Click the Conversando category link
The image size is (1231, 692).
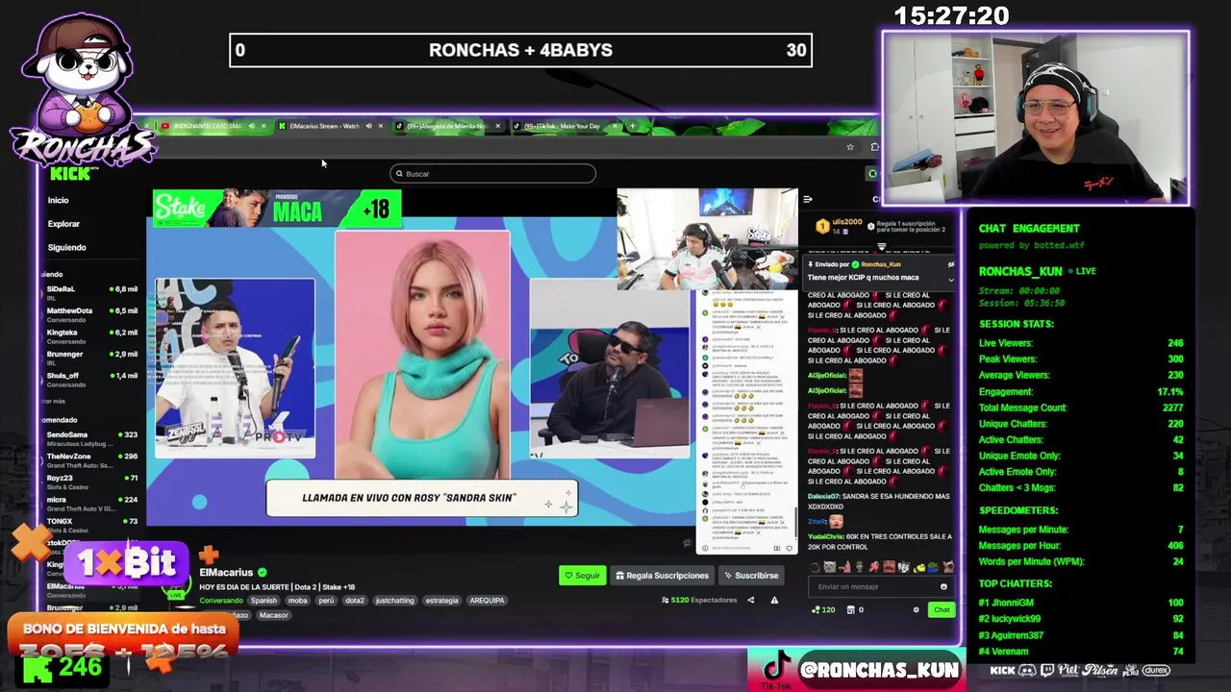click(x=221, y=601)
